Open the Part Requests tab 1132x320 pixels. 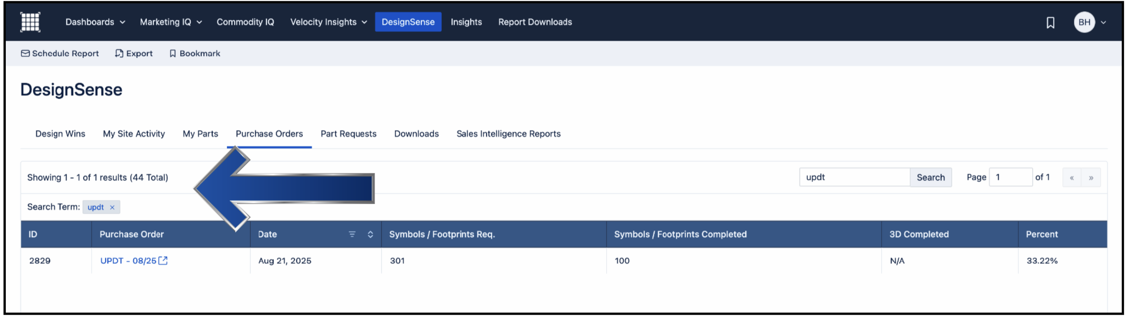click(348, 134)
